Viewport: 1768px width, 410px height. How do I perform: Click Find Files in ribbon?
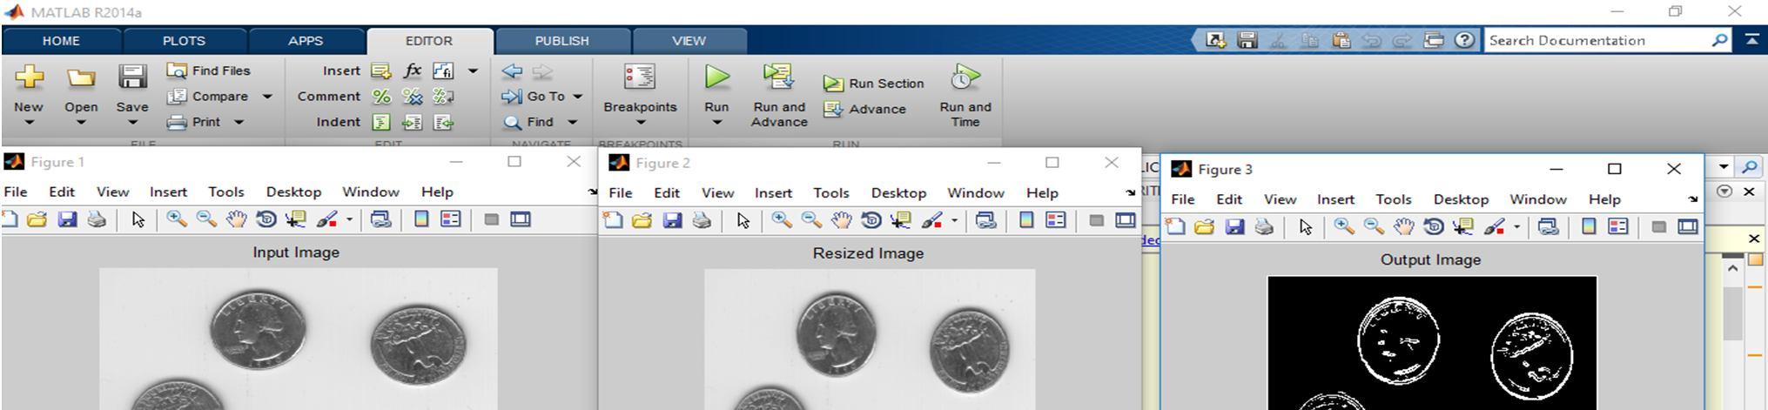(209, 71)
